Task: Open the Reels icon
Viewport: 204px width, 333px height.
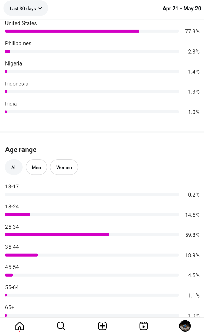Action: (144, 326)
